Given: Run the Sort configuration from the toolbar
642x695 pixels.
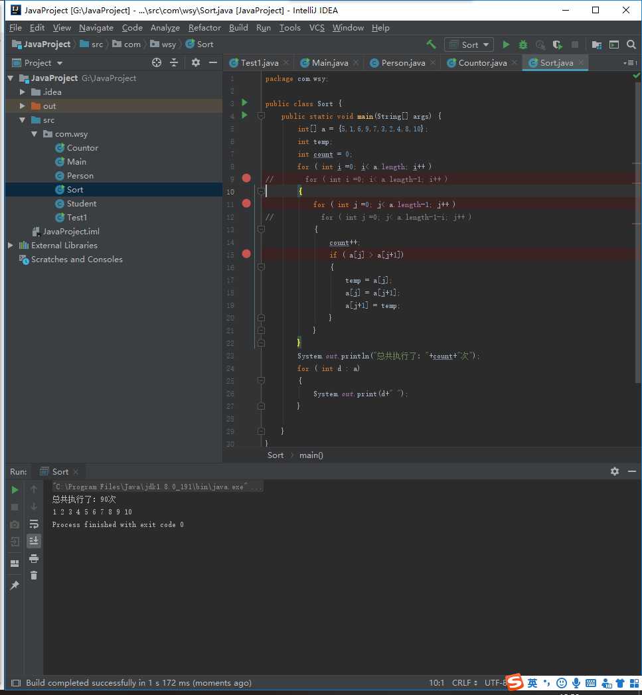Looking at the screenshot, I should pyautogui.click(x=506, y=44).
